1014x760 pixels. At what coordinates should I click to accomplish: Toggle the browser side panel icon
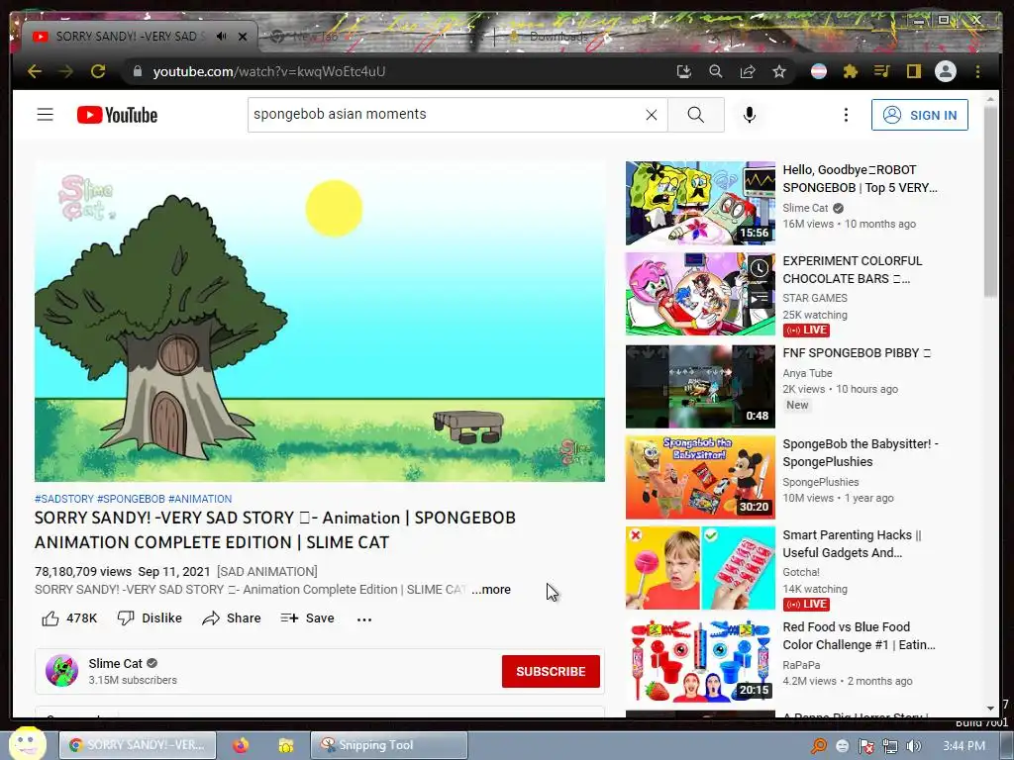[913, 71]
